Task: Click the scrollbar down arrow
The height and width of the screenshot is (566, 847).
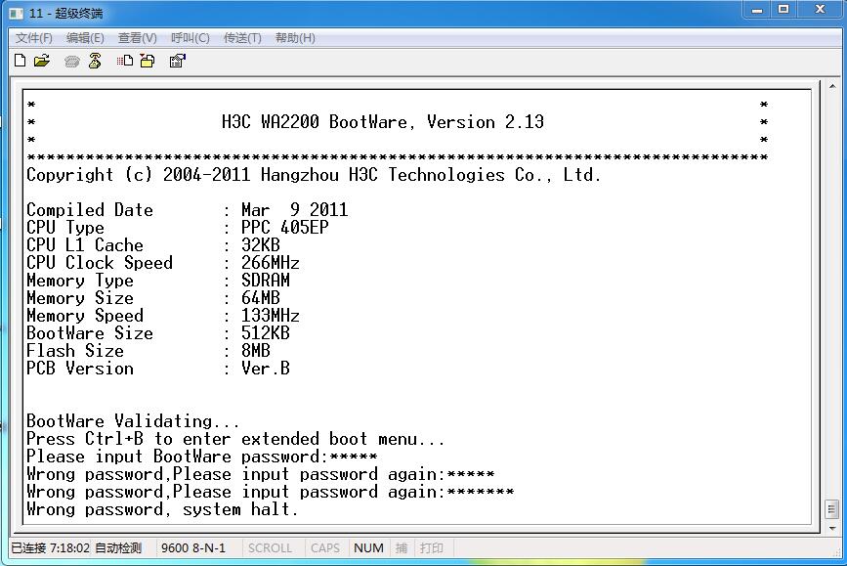Action: pyautogui.click(x=832, y=528)
